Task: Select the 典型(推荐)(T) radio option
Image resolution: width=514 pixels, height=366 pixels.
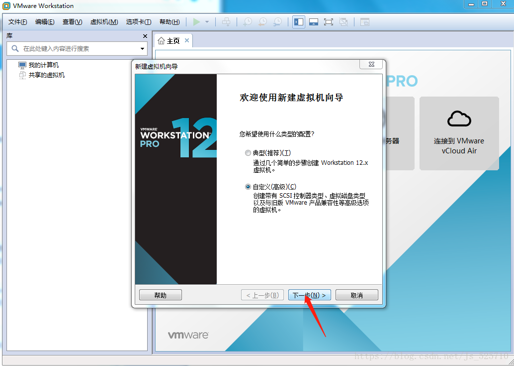Action: 248,153
